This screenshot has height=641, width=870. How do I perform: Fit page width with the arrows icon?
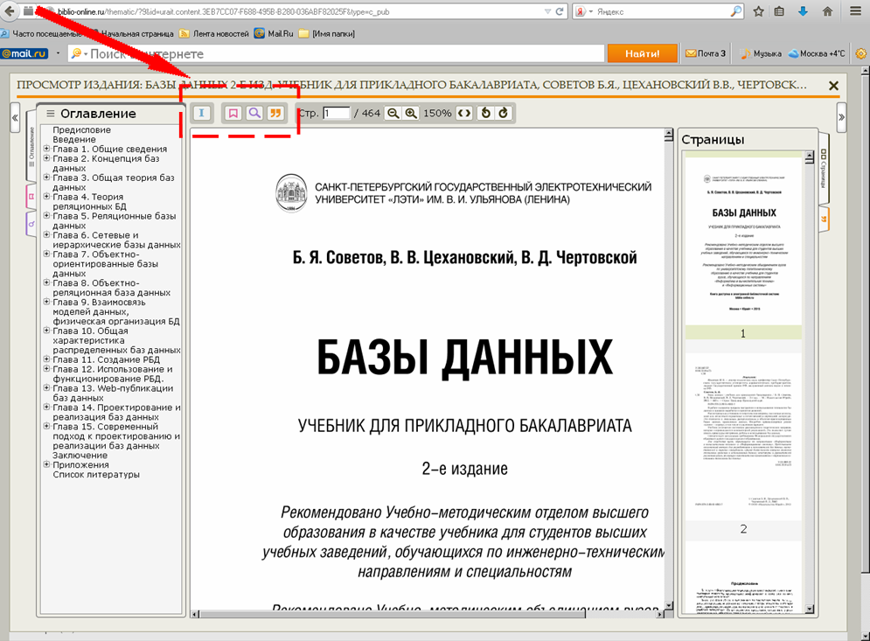(464, 113)
